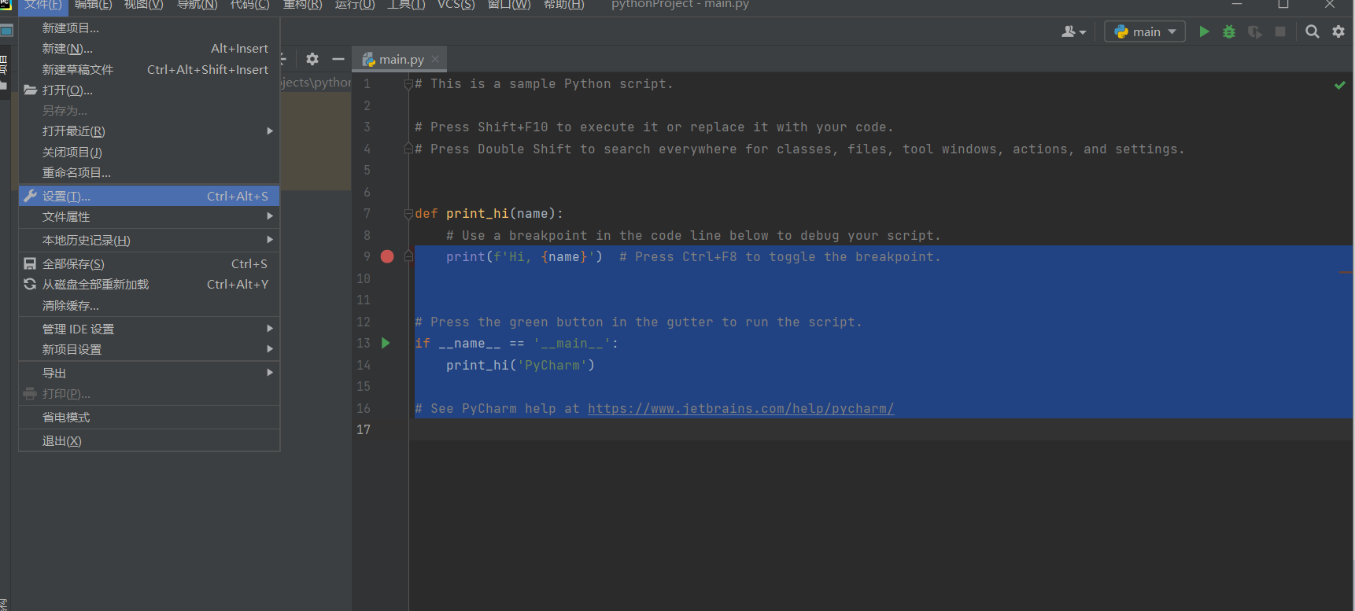Open the 文件(F) menu bar item
The height and width of the screenshot is (611, 1355).
pyautogui.click(x=43, y=6)
